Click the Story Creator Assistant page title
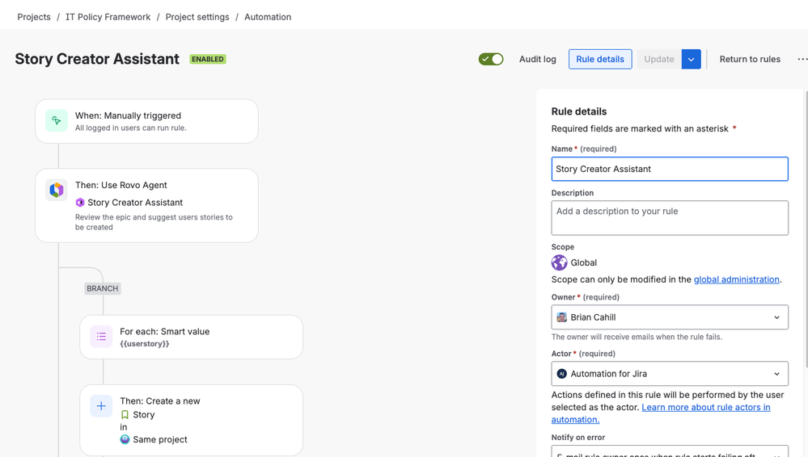The height and width of the screenshot is (457, 808). (x=97, y=59)
